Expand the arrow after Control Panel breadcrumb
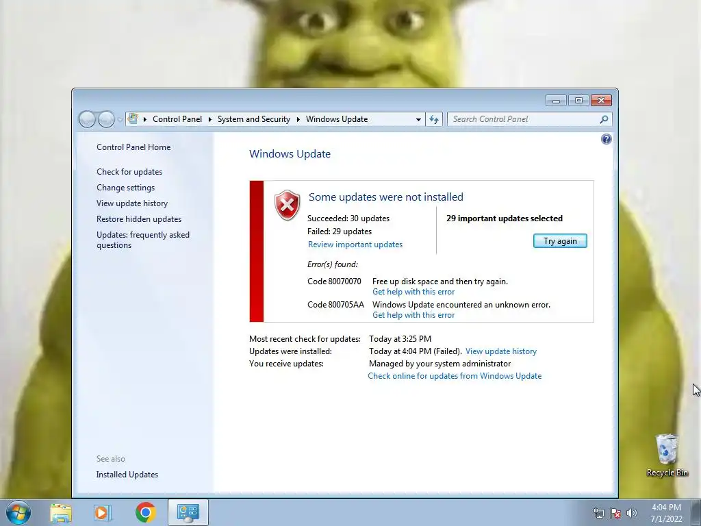Screen dimensions: 701x526 pyautogui.click(x=209, y=119)
